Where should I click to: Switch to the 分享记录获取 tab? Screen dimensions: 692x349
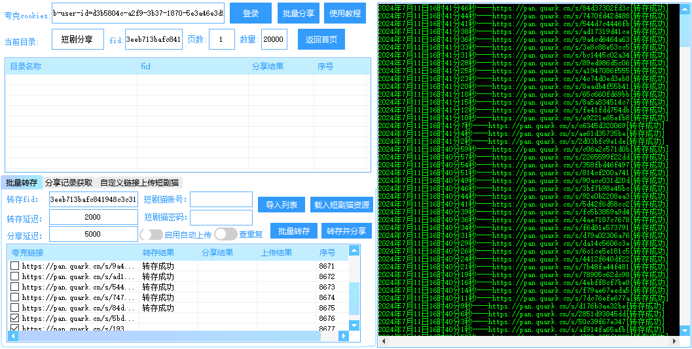[x=69, y=183]
